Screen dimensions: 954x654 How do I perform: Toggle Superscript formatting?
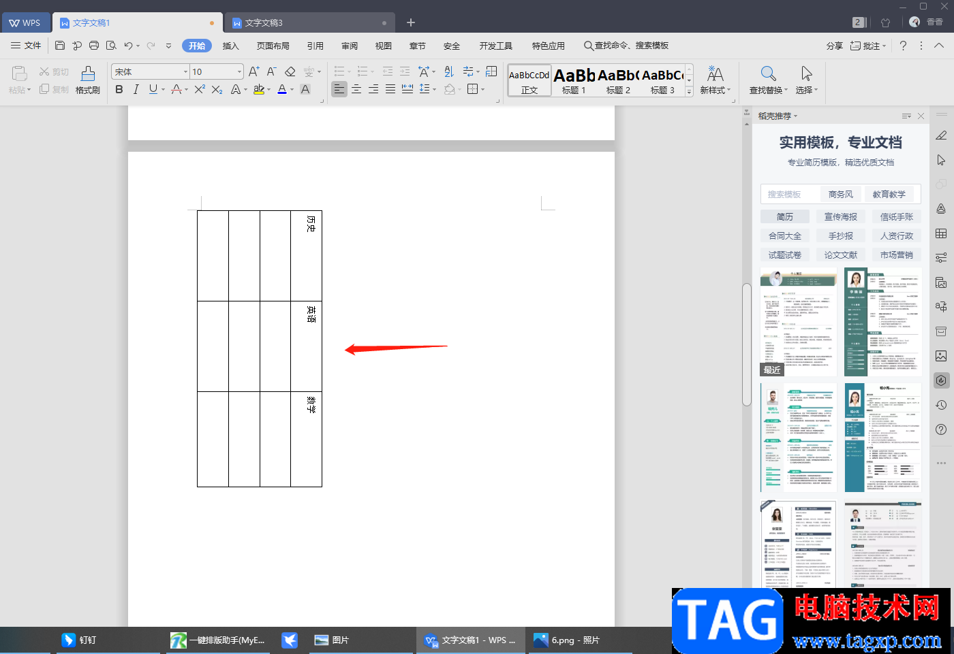(200, 89)
